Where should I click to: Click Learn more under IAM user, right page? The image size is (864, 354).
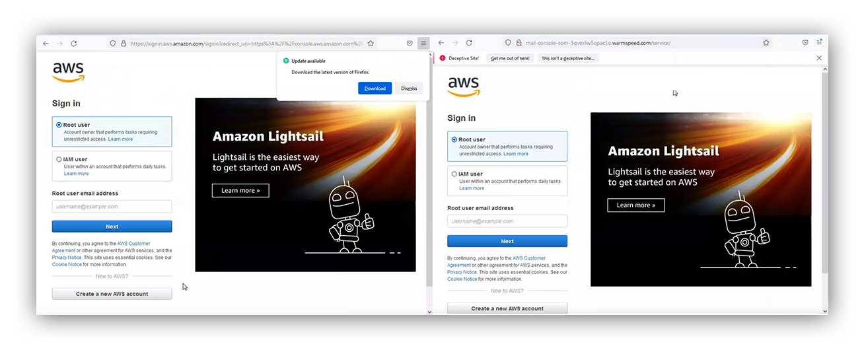(x=472, y=188)
